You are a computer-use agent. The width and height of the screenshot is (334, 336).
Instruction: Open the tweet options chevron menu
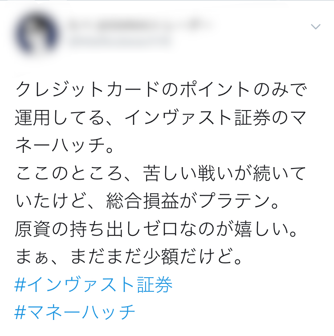tap(316, 27)
